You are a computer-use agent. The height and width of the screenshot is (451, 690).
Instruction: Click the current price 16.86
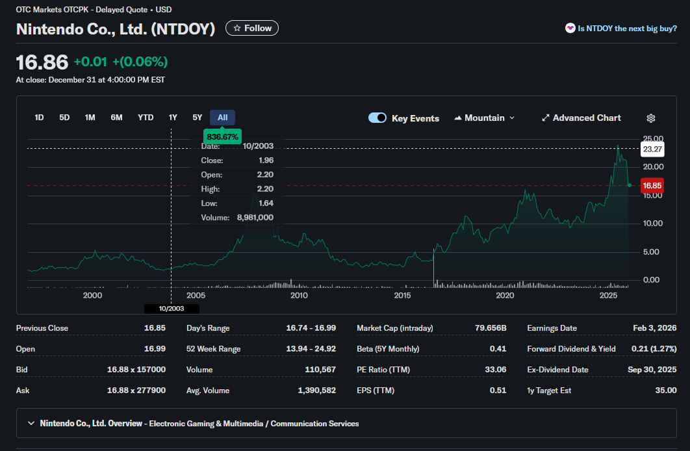[42, 62]
